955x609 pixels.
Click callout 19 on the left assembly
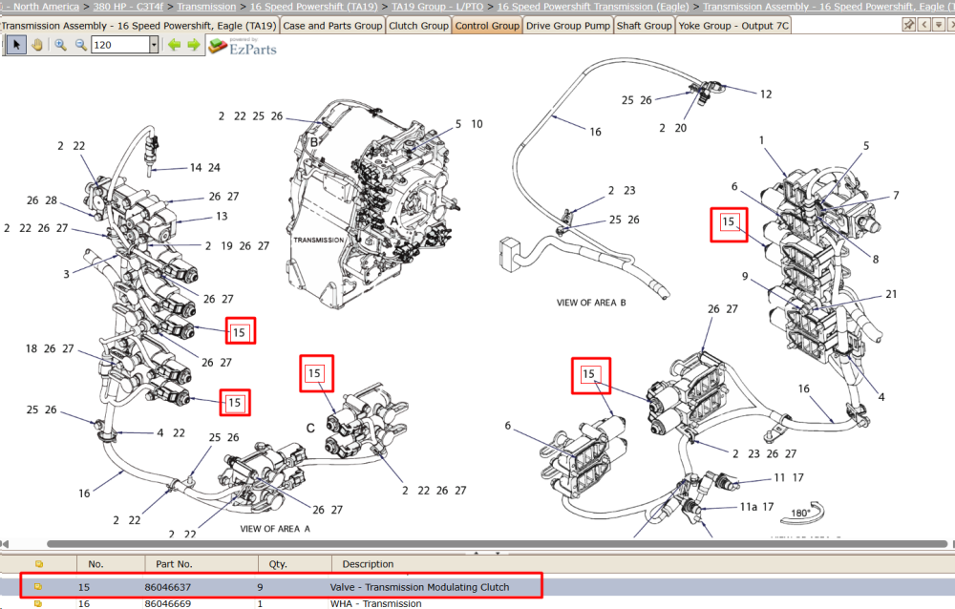[226, 246]
